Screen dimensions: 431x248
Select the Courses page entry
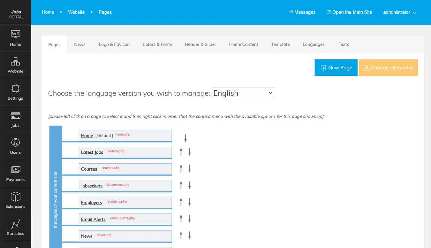(x=125, y=169)
